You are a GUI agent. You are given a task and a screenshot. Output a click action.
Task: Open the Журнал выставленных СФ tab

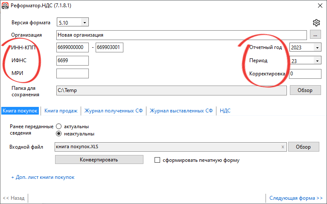[x=181, y=111]
